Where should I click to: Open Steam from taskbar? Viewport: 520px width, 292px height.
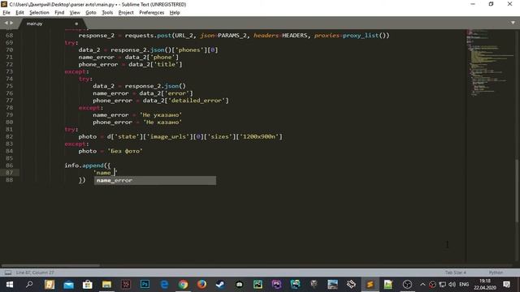pos(220,285)
